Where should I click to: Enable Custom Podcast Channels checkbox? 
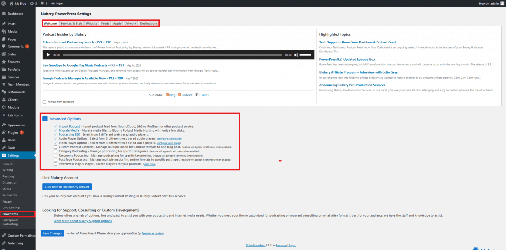point(56,147)
